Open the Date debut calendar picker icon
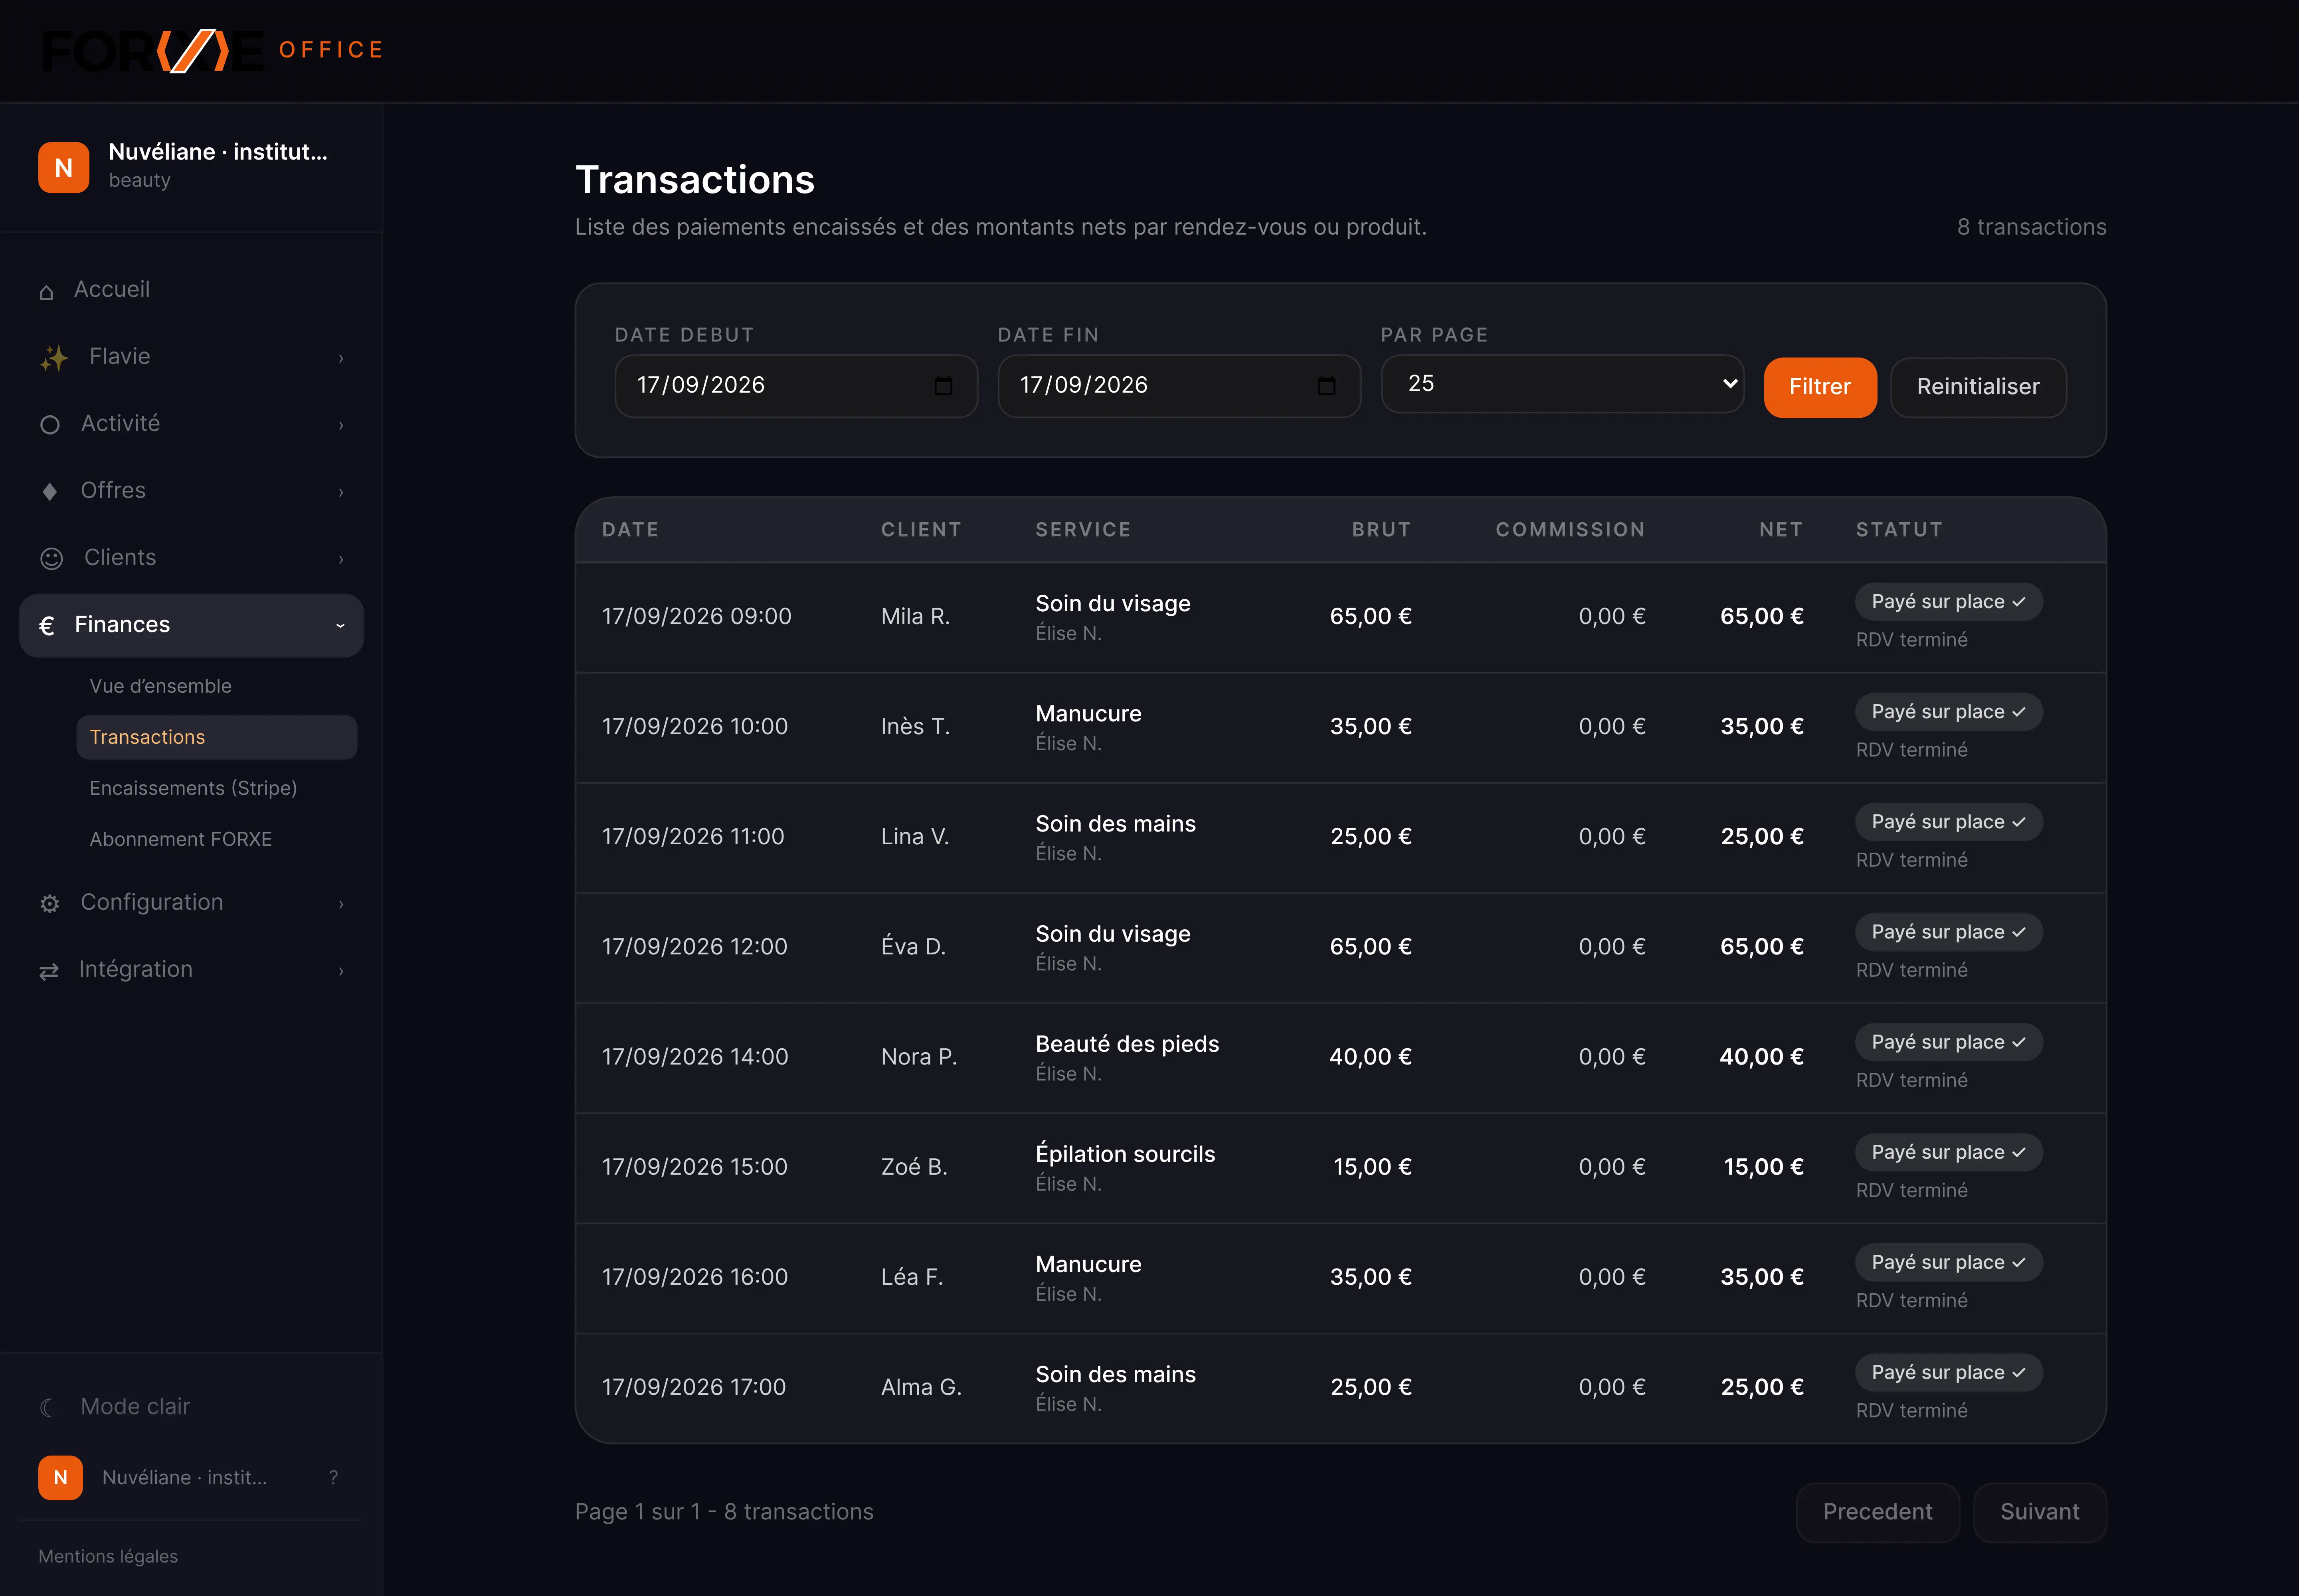The image size is (2299, 1596). pos(944,386)
